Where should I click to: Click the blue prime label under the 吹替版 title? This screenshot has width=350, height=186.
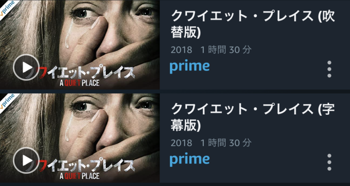pos(189,67)
